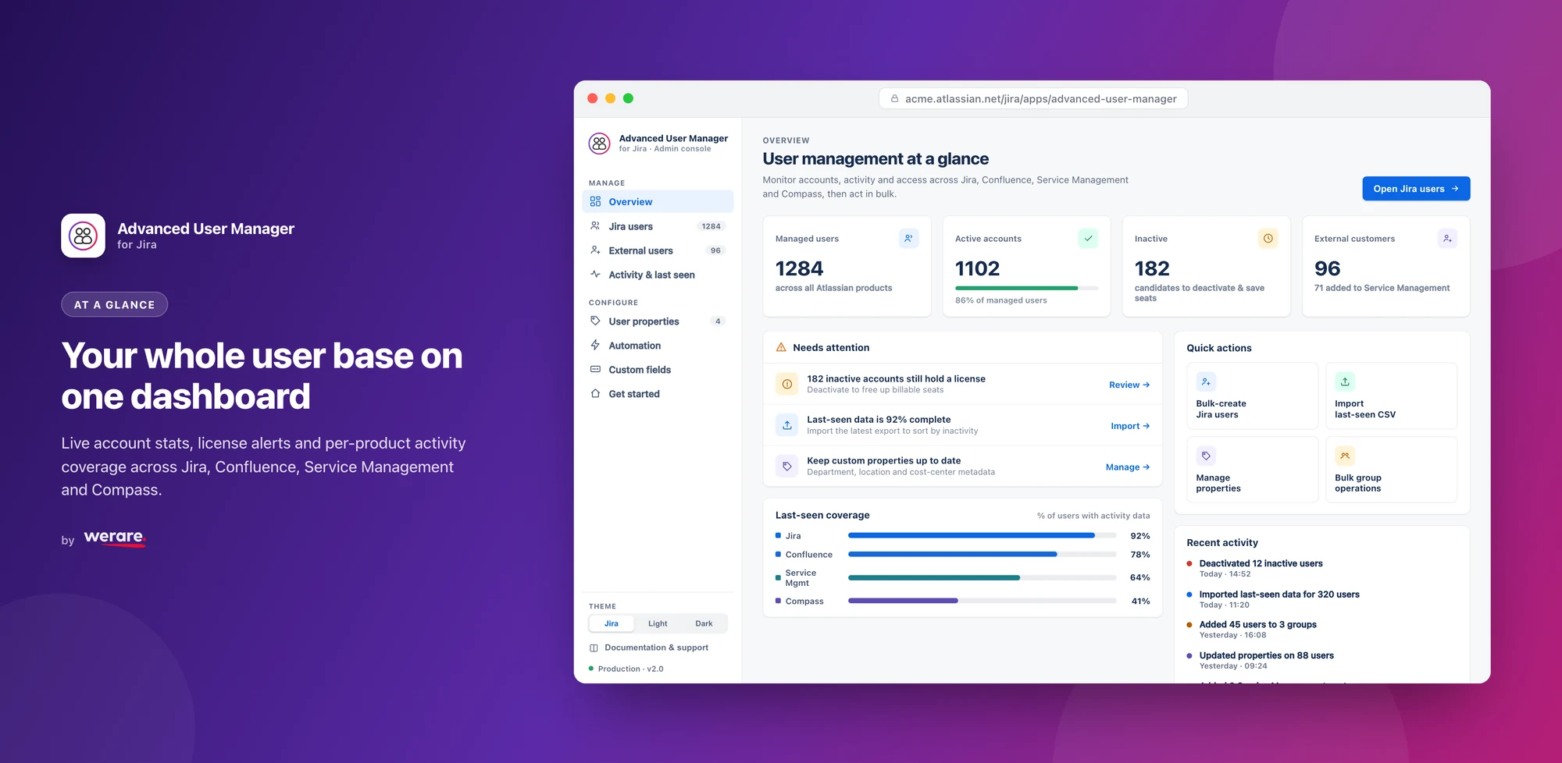The image size is (1562, 763).
Task: Click the Last-seen data upload icon
Action: point(787,425)
